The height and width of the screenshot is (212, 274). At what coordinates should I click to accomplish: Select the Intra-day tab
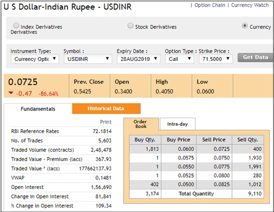click(x=177, y=124)
